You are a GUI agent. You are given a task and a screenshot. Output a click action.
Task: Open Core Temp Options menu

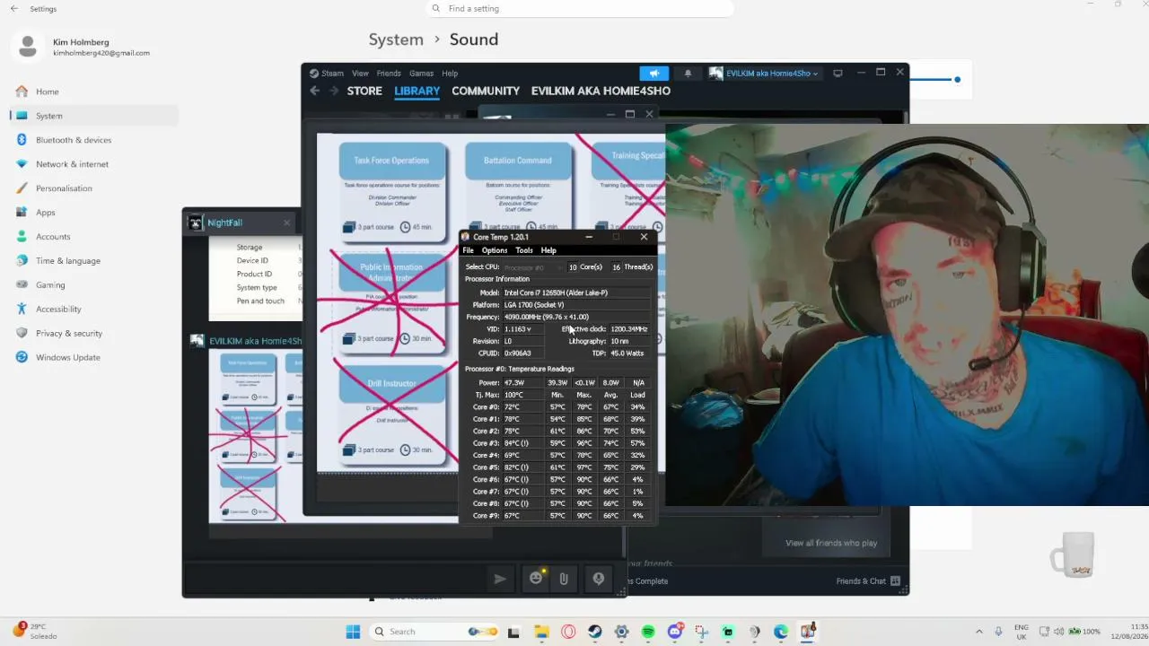tap(495, 250)
